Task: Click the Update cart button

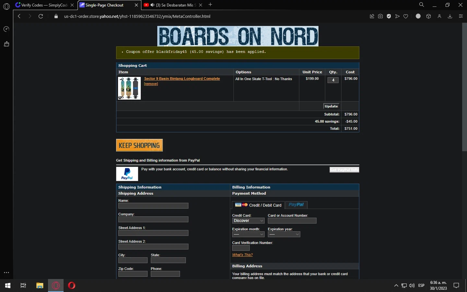Action: tap(331, 106)
